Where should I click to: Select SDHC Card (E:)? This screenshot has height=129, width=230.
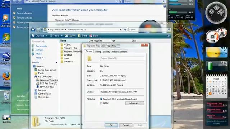[46, 87]
